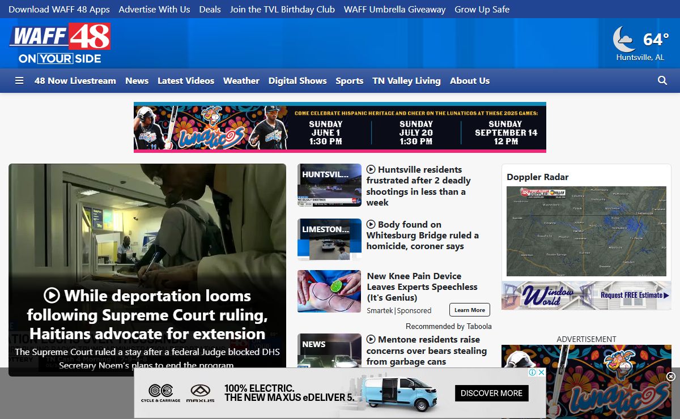
Task: Read Mentone residents bears headline
Action: click(427, 350)
